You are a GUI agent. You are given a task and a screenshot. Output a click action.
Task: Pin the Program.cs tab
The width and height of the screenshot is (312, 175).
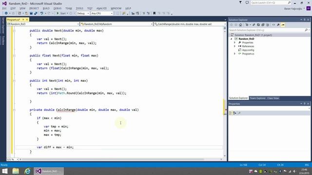23,19
